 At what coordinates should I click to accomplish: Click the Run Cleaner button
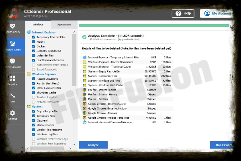click(x=222, y=145)
